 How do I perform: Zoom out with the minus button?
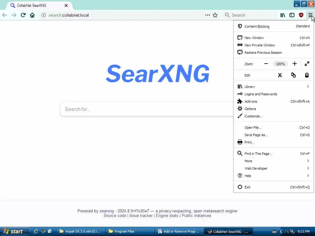click(266, 64)
